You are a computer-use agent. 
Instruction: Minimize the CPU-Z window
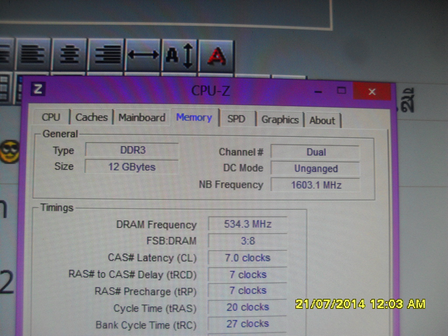(x=318, y=91)
